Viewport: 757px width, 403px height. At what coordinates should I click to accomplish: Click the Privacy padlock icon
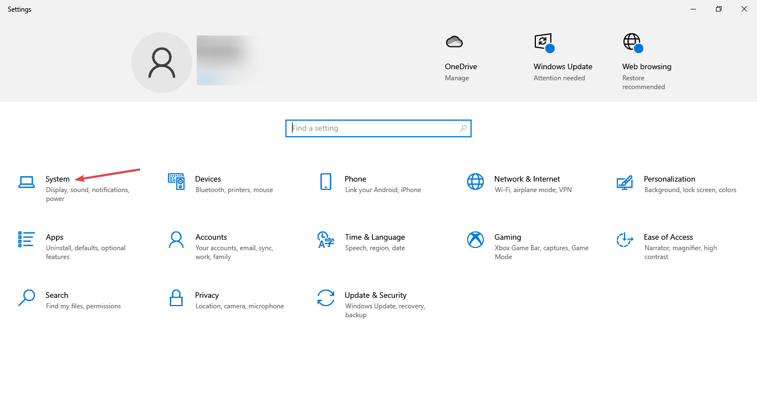176,298
